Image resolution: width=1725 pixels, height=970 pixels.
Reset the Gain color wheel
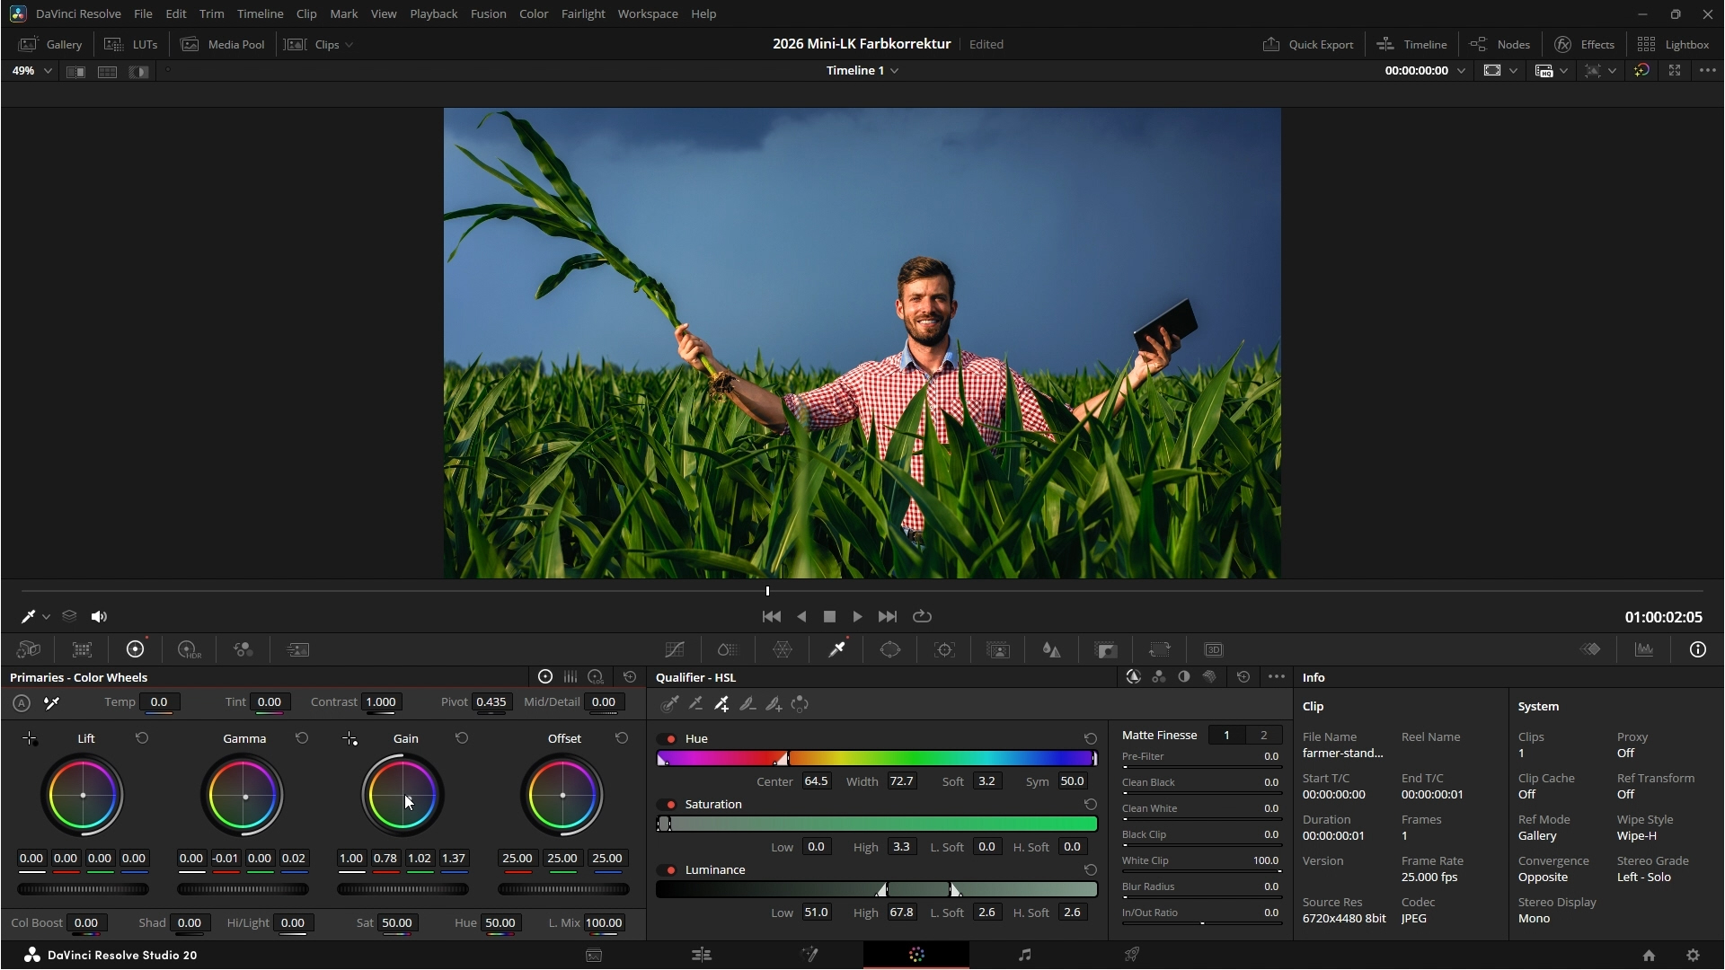(x=462, y=737)
